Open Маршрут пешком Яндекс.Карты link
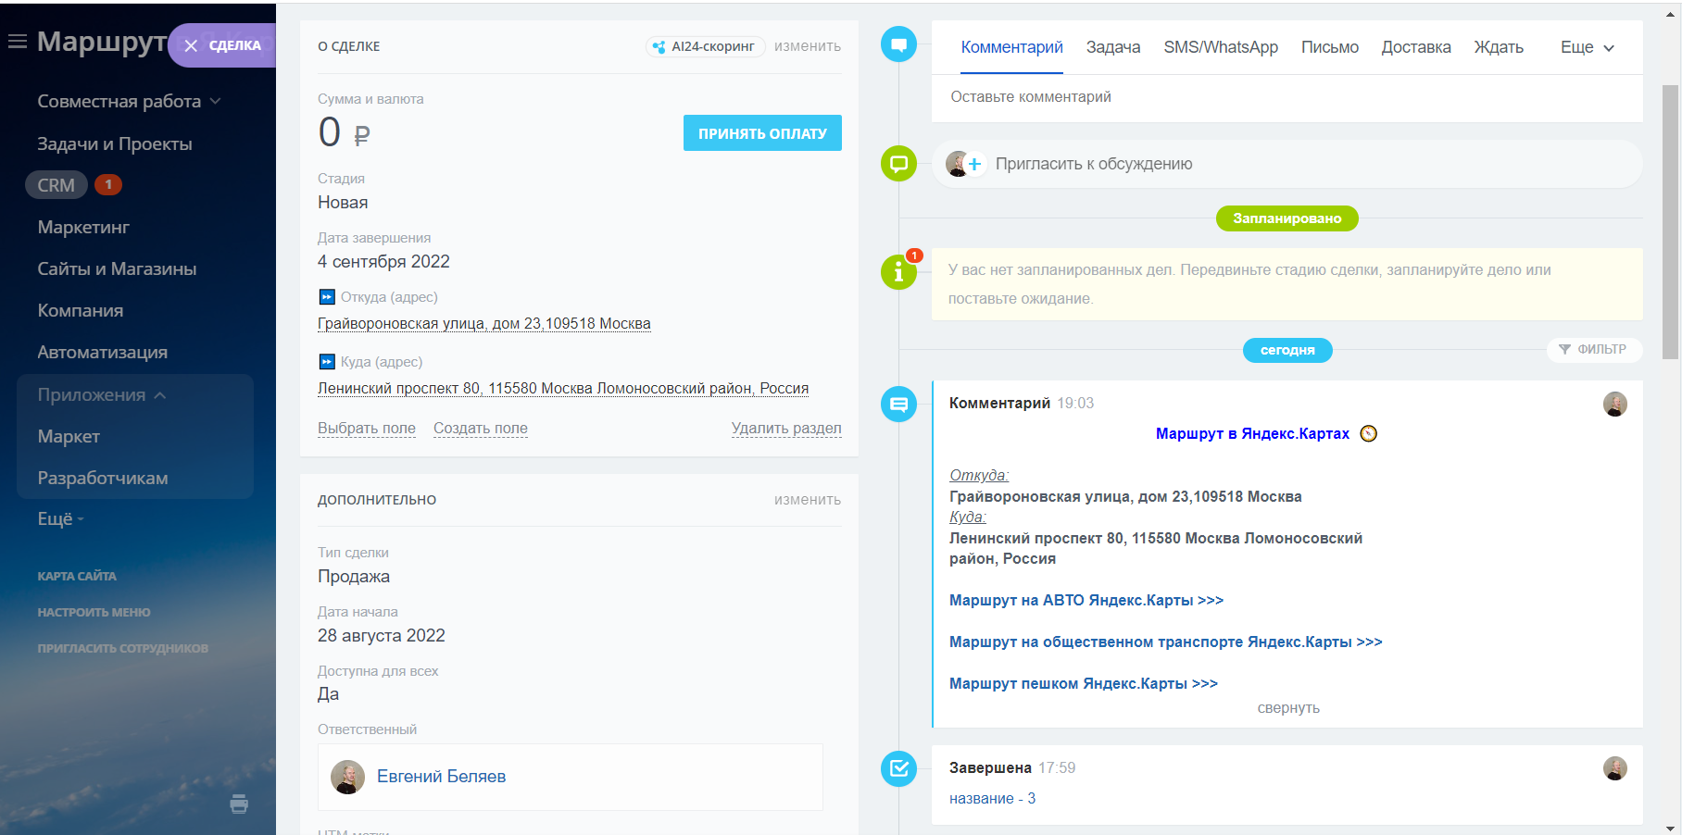1682x835 pixels. (x=1084, y=683)
